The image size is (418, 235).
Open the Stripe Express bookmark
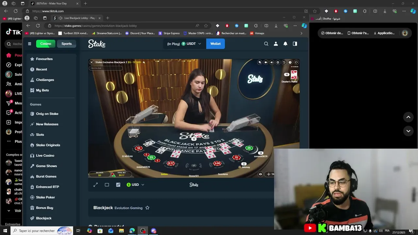point(169,33)
